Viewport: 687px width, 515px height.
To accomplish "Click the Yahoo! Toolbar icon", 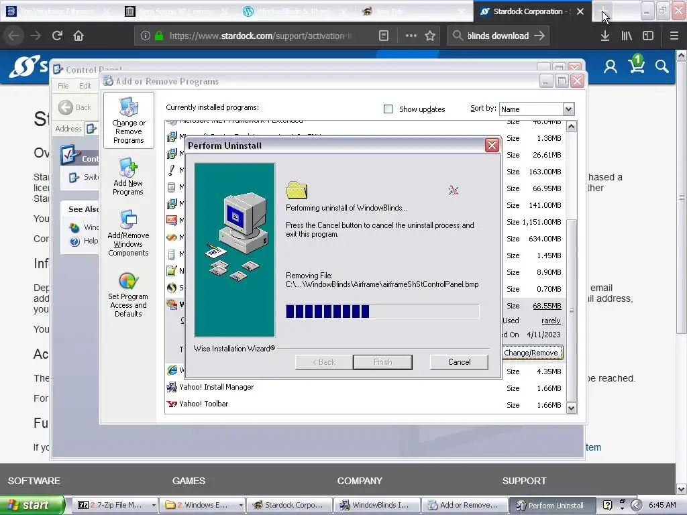I will [x=171, y=404].
